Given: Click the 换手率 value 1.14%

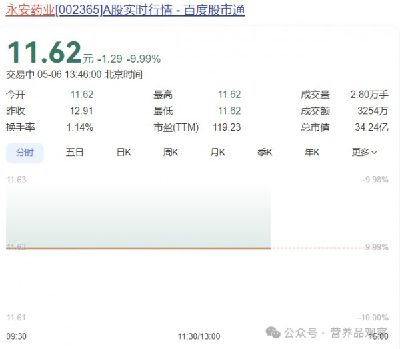Looking at the screenshot, I should coord(80,127).
